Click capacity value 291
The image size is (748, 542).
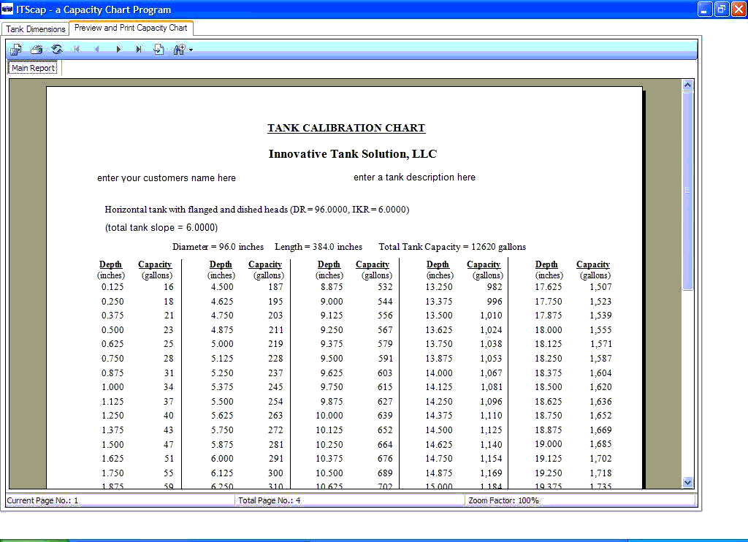click(275, 459)
